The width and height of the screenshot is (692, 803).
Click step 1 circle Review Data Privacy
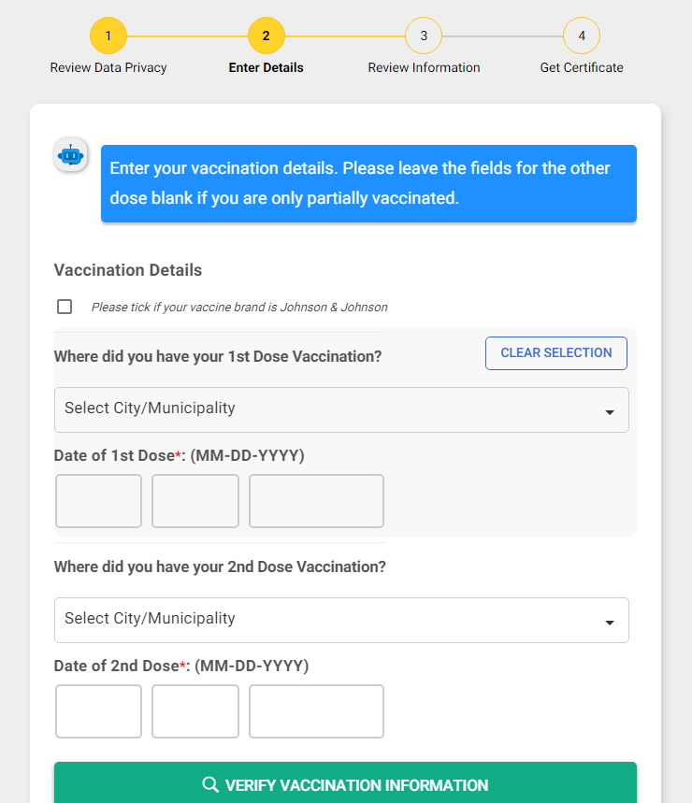click(108, 36)
